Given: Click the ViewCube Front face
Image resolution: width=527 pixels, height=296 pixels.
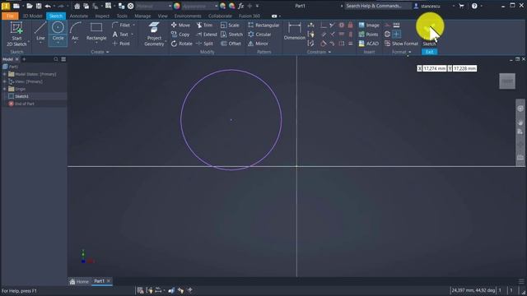Looking at the screenshot, I should 507,81.
